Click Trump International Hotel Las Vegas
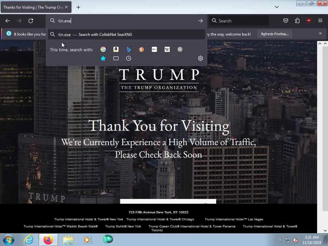This screenshot has width=328, height=246. click(x=234, y=219)
